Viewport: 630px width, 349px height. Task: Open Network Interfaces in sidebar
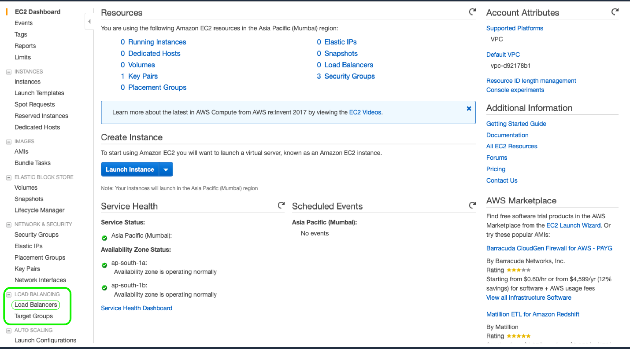(40, 280)
